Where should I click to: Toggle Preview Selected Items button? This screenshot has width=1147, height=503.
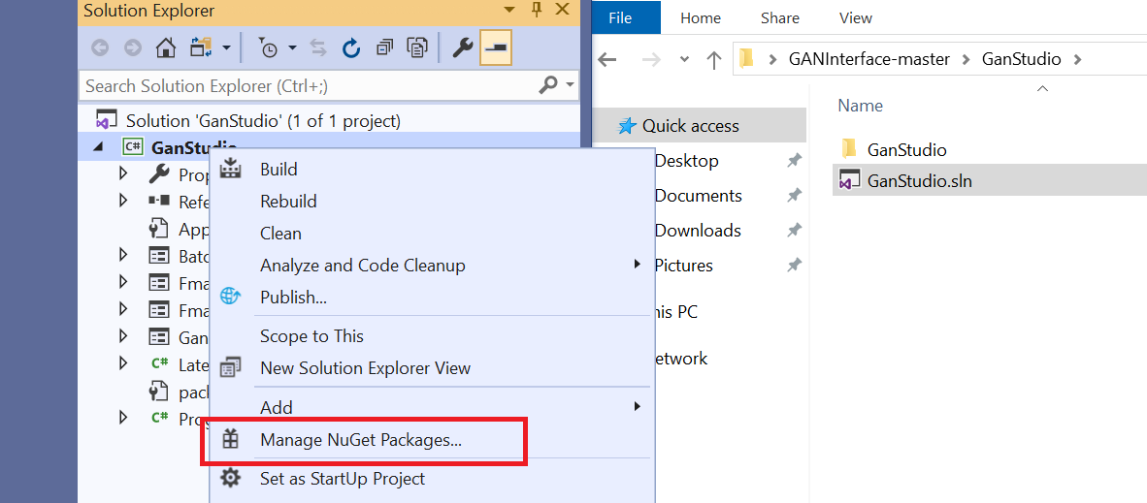(496, 48)
